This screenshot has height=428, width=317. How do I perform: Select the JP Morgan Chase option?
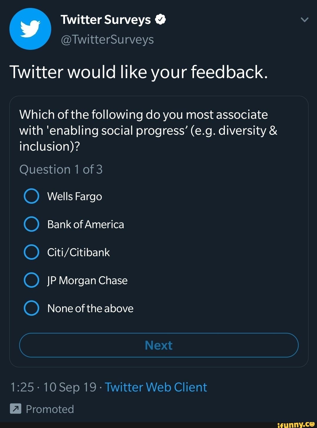pyautogui.click(x=31, y=280)
